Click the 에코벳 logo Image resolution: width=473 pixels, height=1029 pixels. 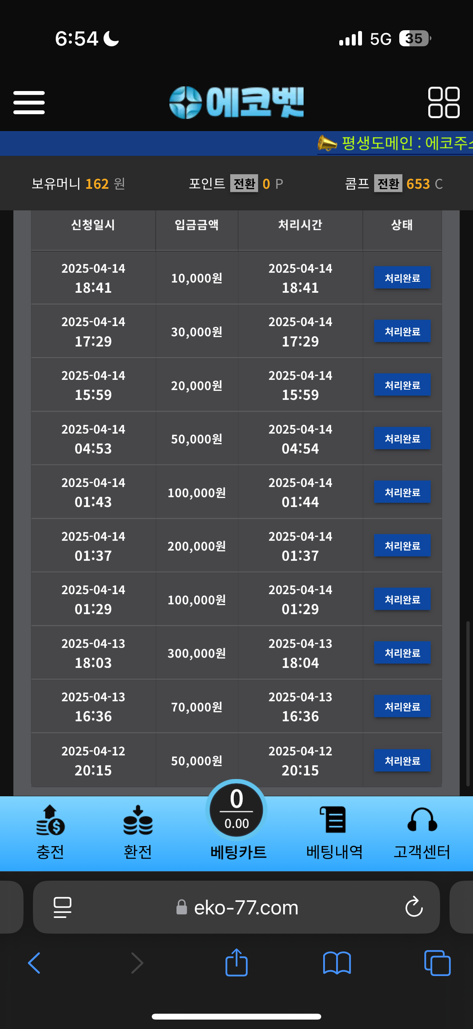click(x=236, y=102)
